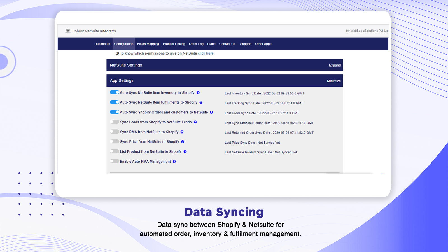Open help for Auto Sync Shopify Orders setting
Screen dimensions: 448x252
pyautogui.click(x=212, y=112)
